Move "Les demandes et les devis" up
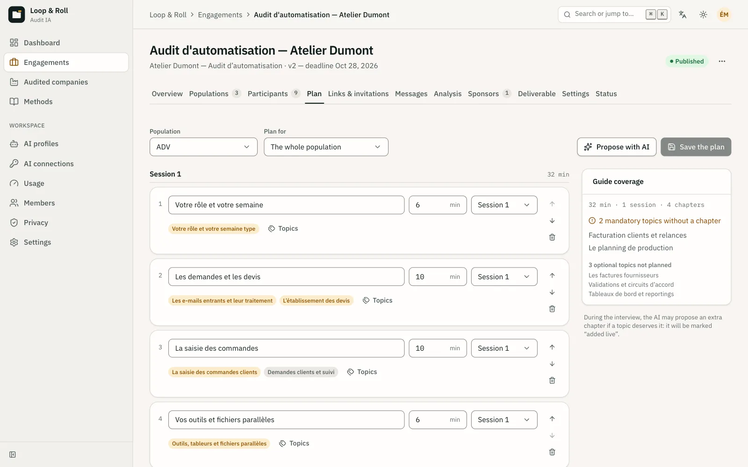The height and width of the screenshot is (467, 748). click(552, 276)
